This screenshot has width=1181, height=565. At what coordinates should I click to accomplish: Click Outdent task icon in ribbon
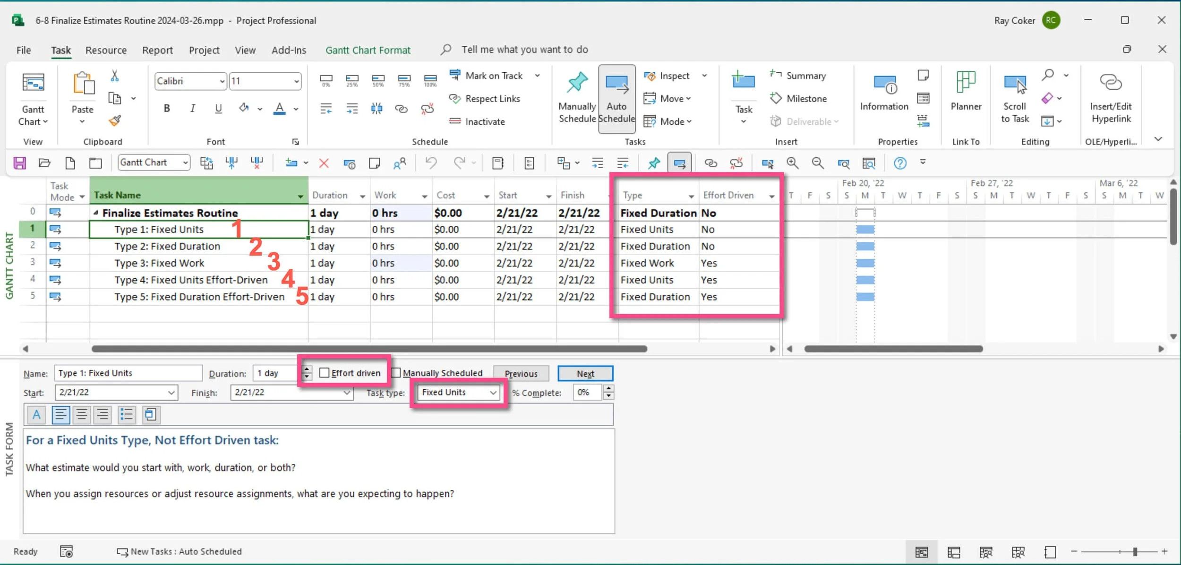point(326,109)
